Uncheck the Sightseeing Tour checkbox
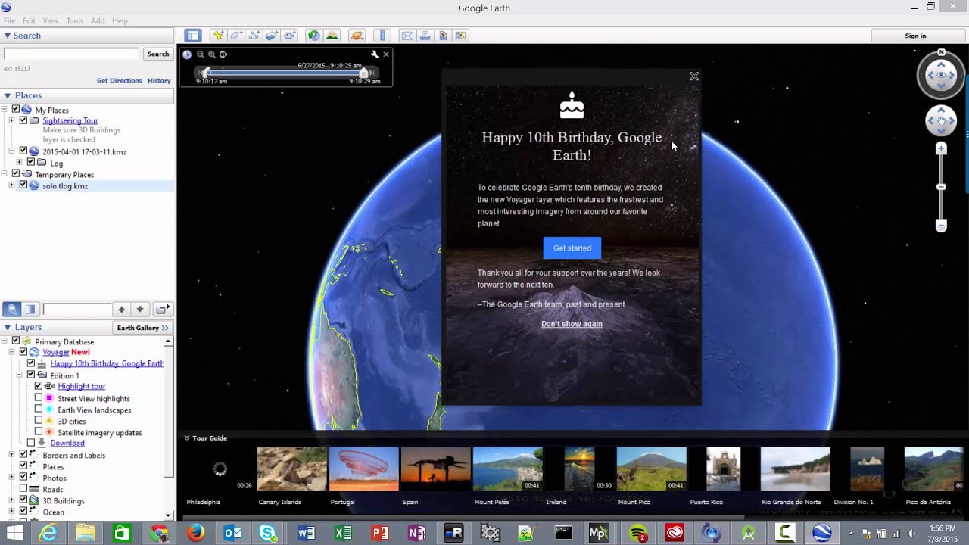Viewport: 969px width, 545px height. tap(23, 120)
